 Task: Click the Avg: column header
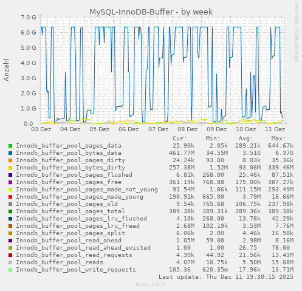(x=246, y=139)
